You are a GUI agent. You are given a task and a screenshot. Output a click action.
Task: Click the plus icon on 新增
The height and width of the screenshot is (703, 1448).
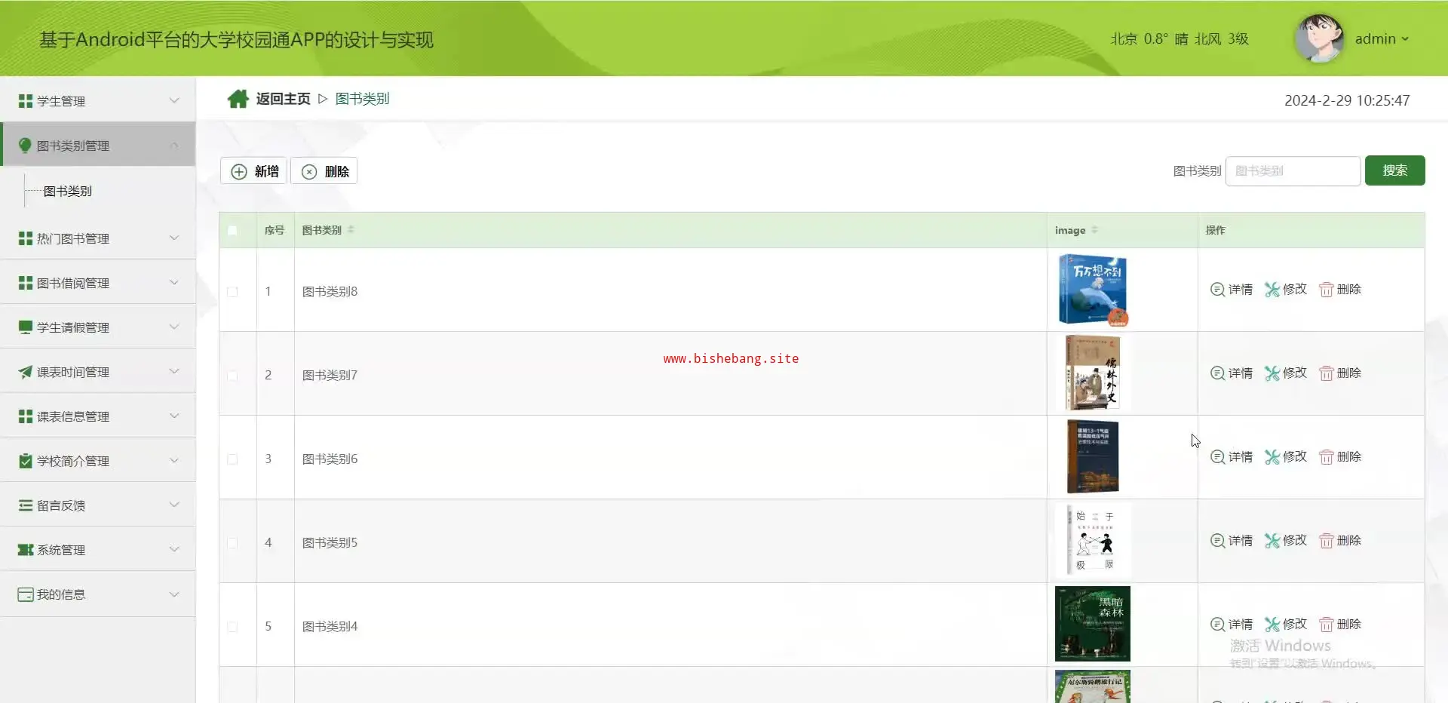tap(239, 172)
